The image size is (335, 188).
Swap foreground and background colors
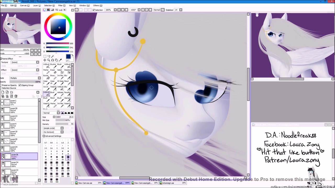(x=72, y=55)
